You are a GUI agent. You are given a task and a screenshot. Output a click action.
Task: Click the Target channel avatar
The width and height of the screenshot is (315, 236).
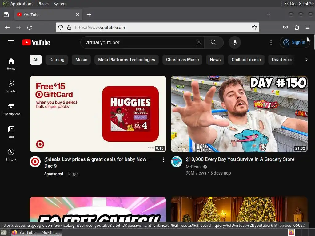pos(35,162)
